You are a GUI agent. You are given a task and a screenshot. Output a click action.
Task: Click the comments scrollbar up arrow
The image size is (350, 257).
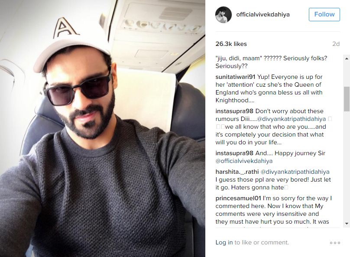coord(347,59)
